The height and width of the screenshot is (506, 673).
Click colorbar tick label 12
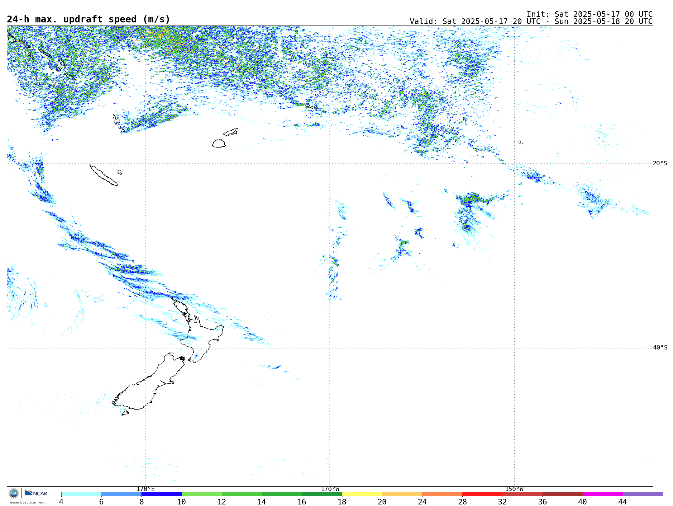coord(222,502)
